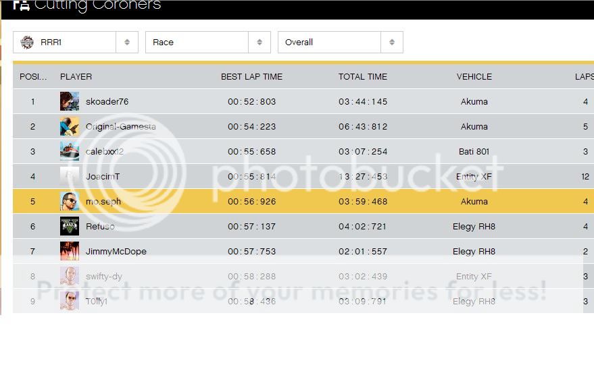The height and width of the screenshot is (388, 594).
Task: Click JimmyMcDope's avatar picture
Action: tap(69, 252)
